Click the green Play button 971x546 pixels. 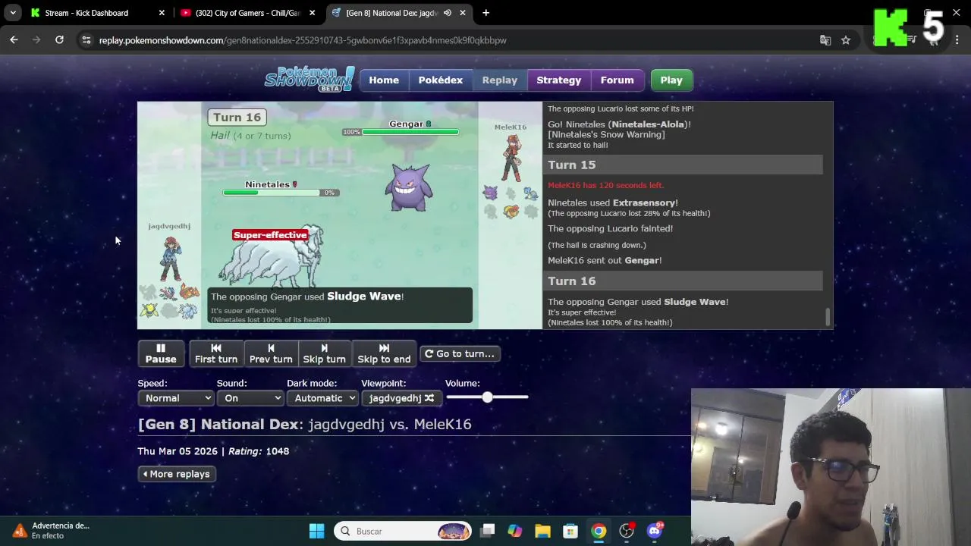(x=671, y=80)
